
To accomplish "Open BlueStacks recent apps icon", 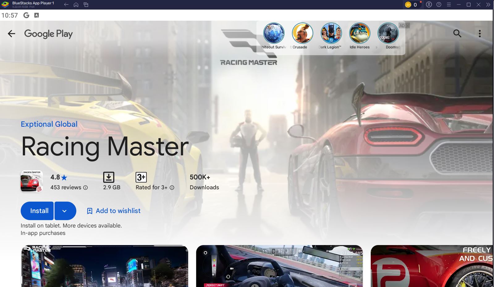I will (x=86, y=5).
